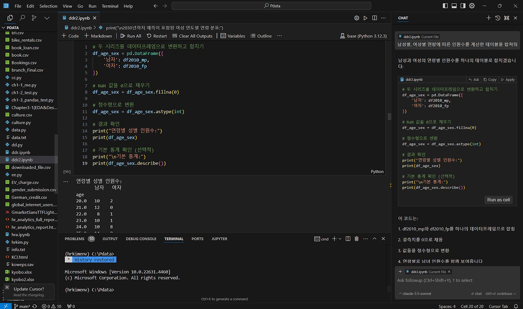Clear All Outputs of the notebook
Viewport: 523px width, 309px height.
point(192,36)
